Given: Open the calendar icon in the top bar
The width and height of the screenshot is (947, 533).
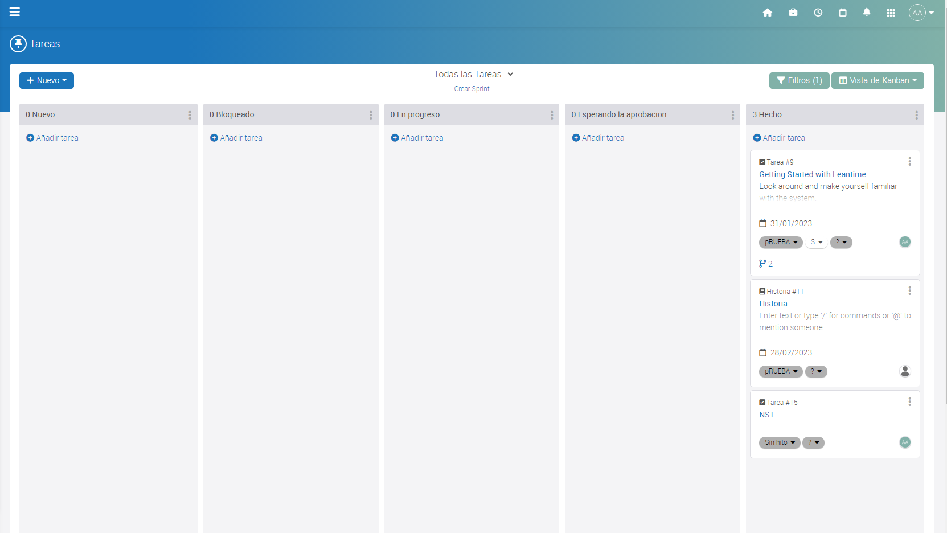Looking at the screenshot, I should 843,12.
